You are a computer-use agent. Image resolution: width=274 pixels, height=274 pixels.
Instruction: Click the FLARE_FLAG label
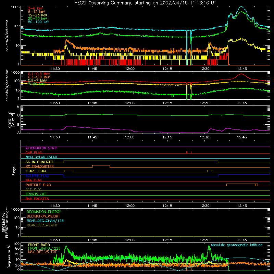pos(36,171)
